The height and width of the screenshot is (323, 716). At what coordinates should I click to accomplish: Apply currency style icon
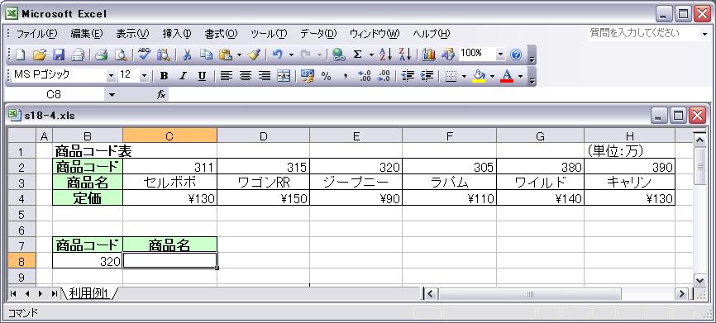pos(308,76)
